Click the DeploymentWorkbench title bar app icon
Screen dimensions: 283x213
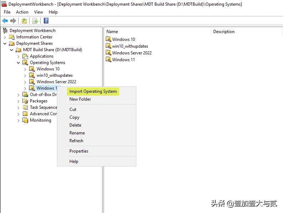[4, 4]
